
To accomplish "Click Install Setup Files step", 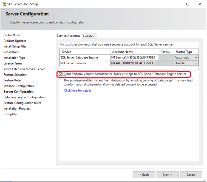I will 15,46.
